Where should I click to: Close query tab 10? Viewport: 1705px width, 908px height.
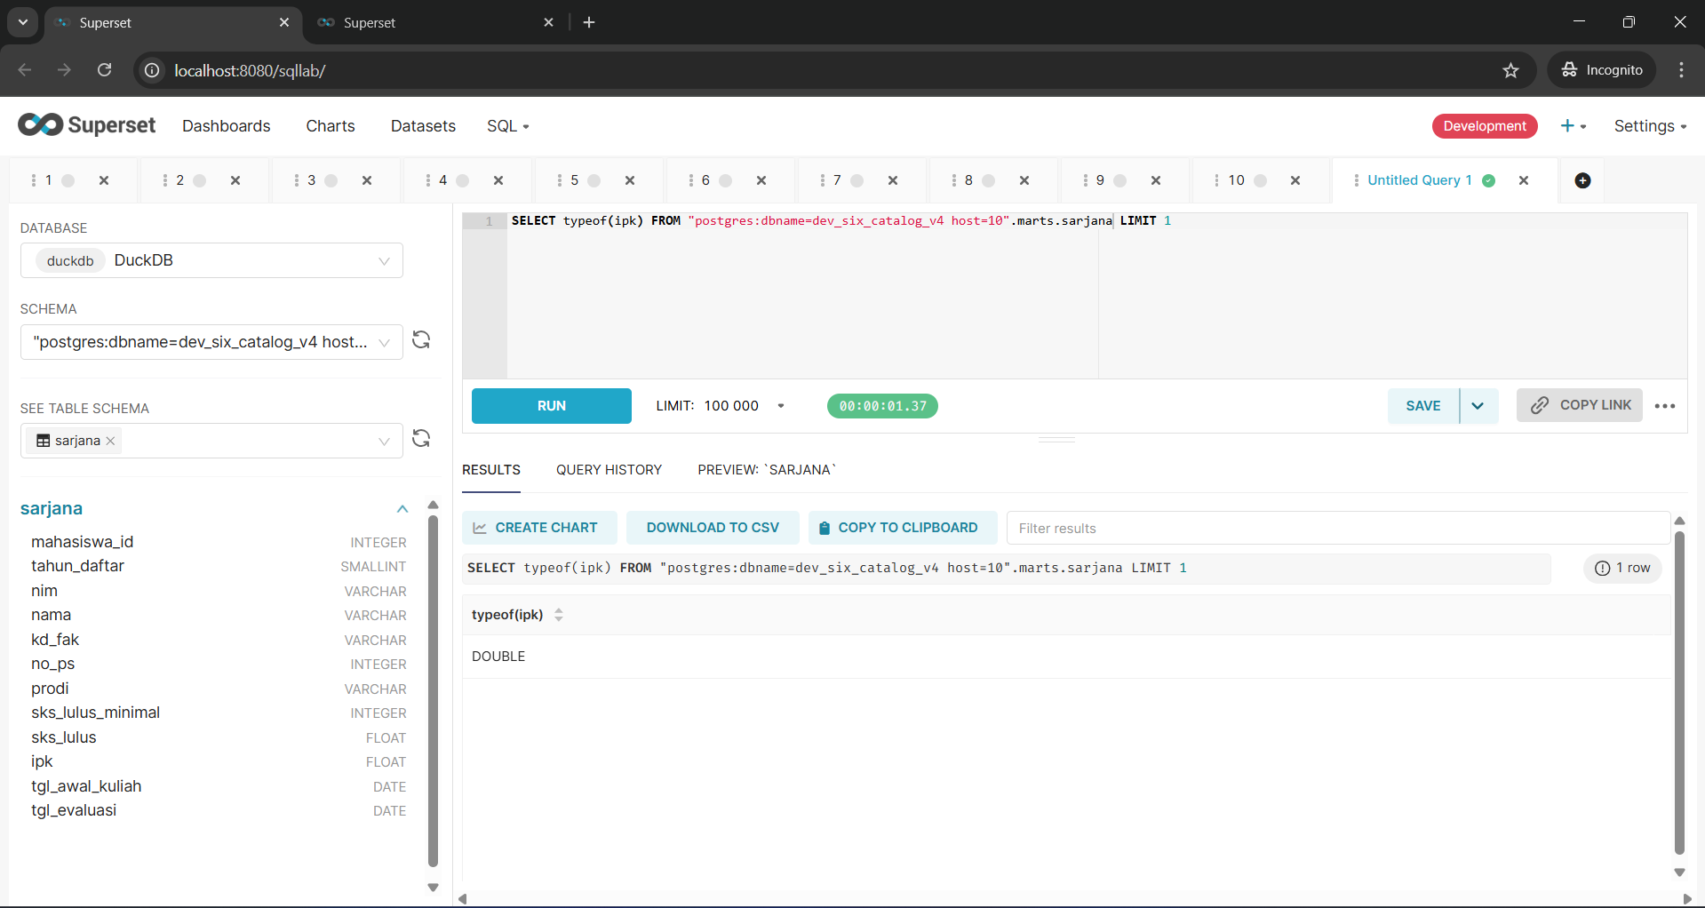pos(1295,180)
